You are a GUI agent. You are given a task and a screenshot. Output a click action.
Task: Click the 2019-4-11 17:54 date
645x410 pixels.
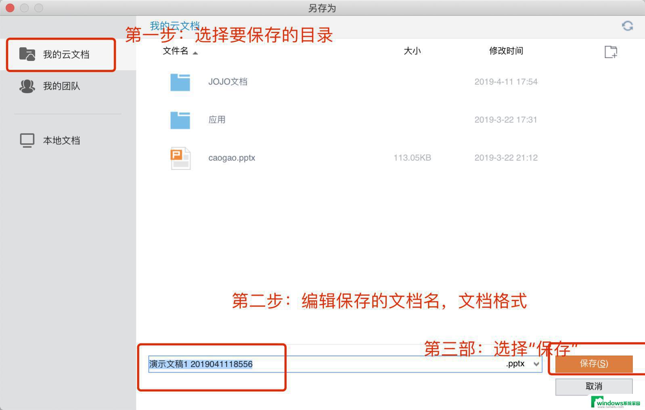pyautogui.click(x=506, y=82)
